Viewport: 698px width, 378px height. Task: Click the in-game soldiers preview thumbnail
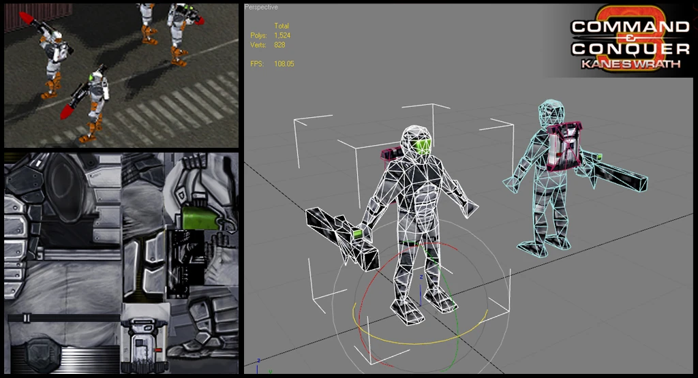tap(121, 75)
